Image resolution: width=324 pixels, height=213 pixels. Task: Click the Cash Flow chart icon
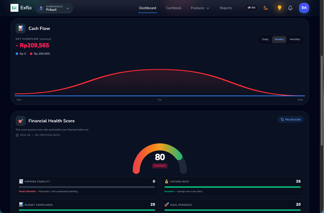click(21, 28)
